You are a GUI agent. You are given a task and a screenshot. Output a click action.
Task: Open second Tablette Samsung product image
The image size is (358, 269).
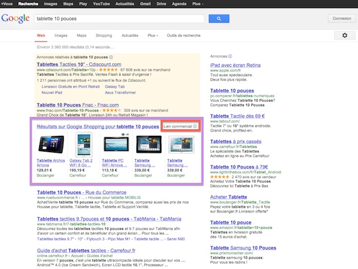181,144
